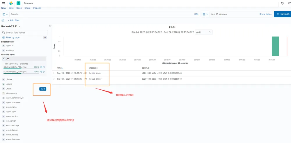Filter for value 5CwLwHQBtZU_FO9e-psE plus icon

point(41,71)
